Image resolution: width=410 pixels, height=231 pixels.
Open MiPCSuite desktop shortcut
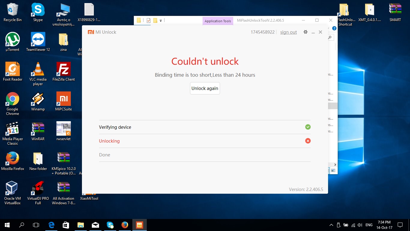pyautogui.click(x=64, y=101)
